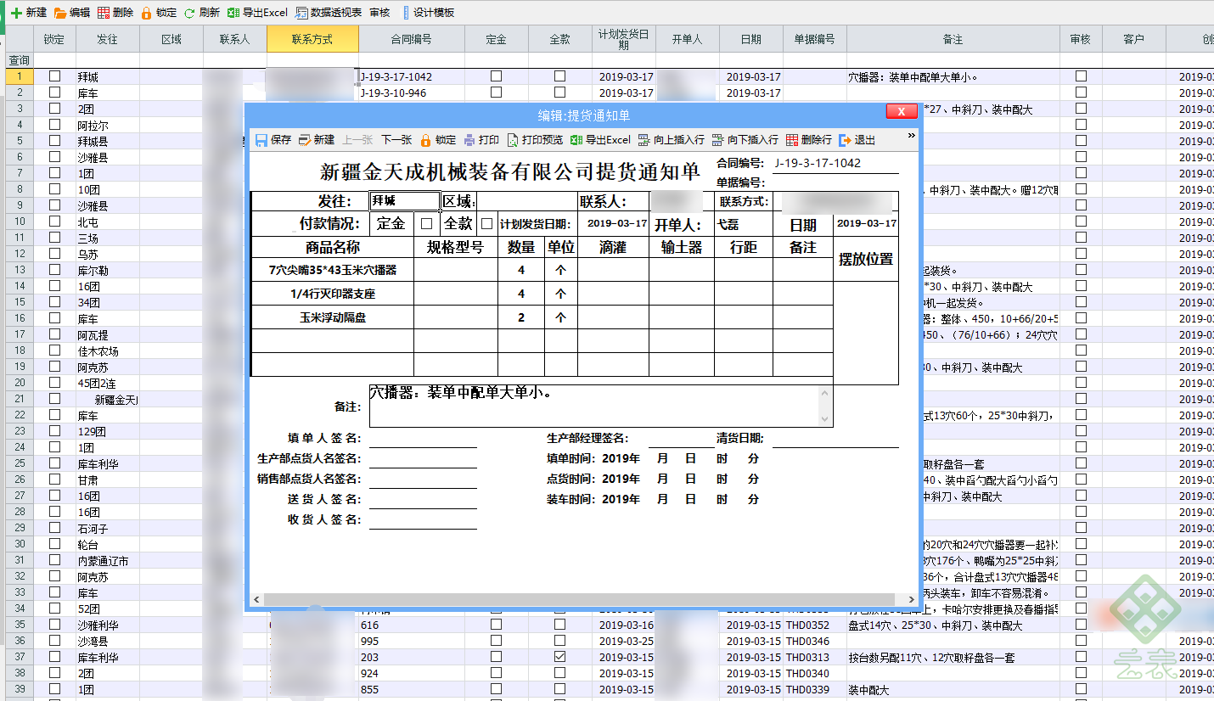
Task: Click 审核 in the main toolbar
Action: tap(379, 13)
